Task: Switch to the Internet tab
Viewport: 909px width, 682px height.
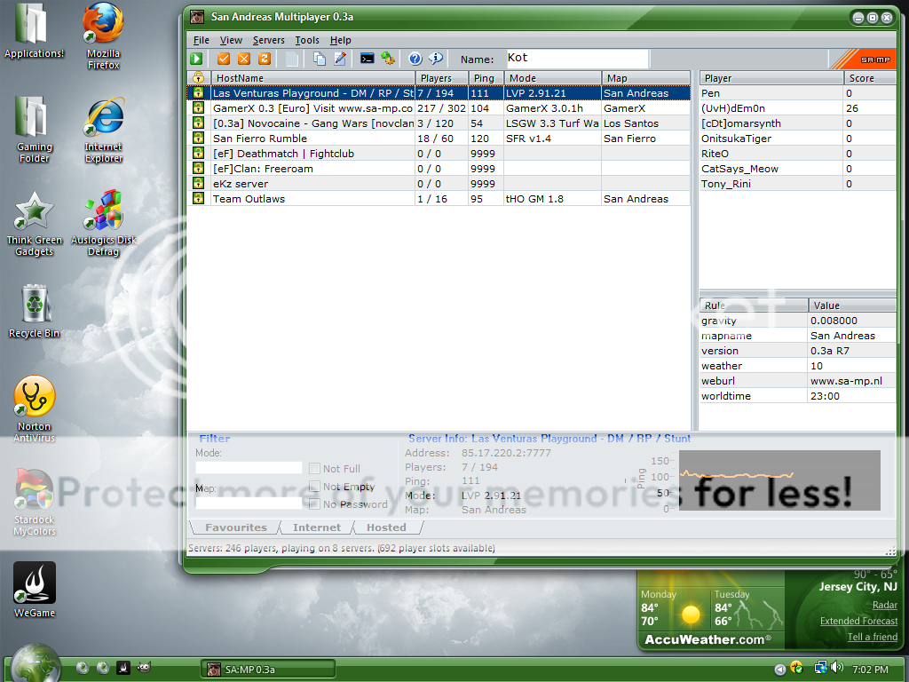Action: pyautogui.click(x=318, y=527)
